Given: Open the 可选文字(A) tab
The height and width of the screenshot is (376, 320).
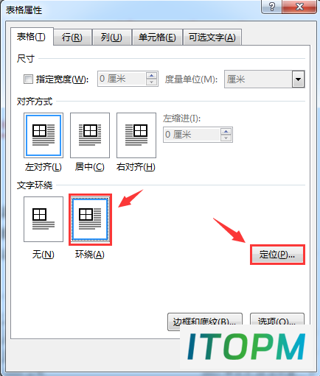Looking at the screenshot, I should click(212, 38).
